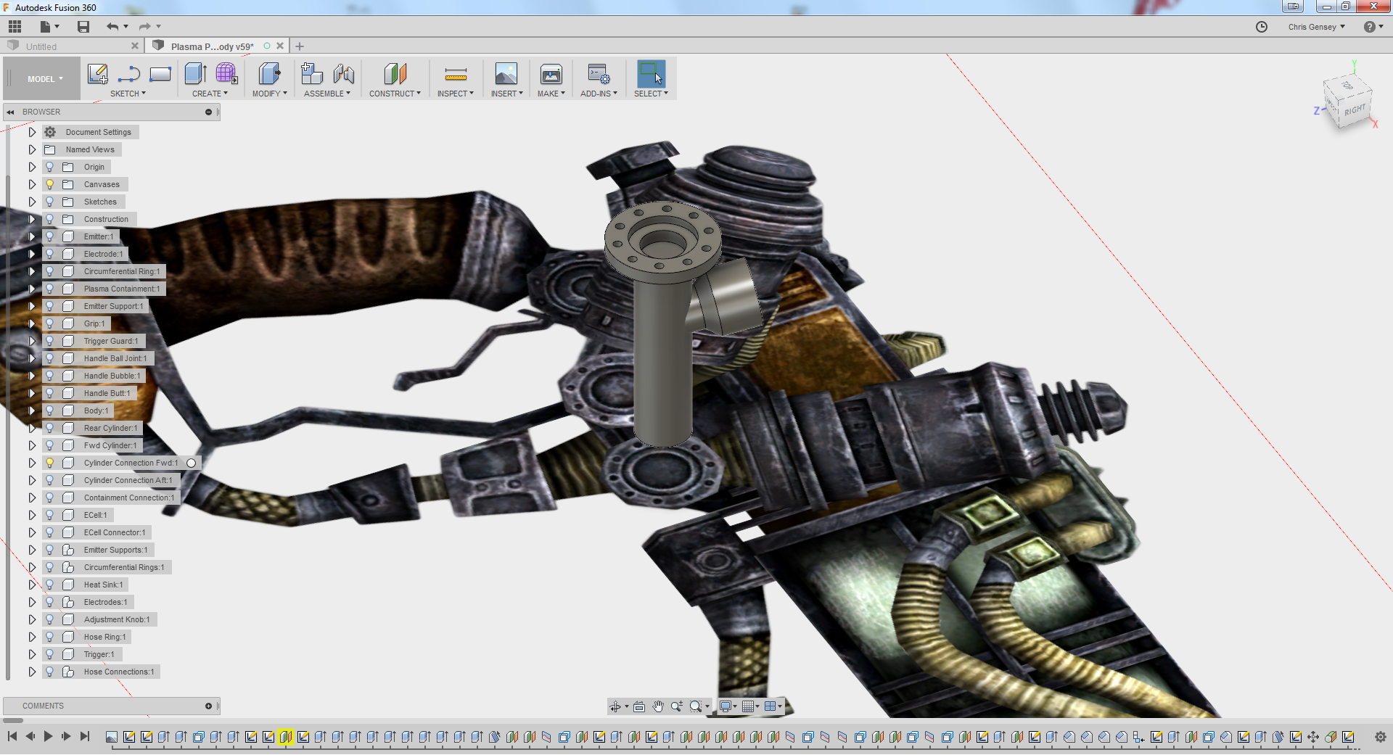Click the Insert image icon
Screen dimensions: 1393x755
pos(506,74)
